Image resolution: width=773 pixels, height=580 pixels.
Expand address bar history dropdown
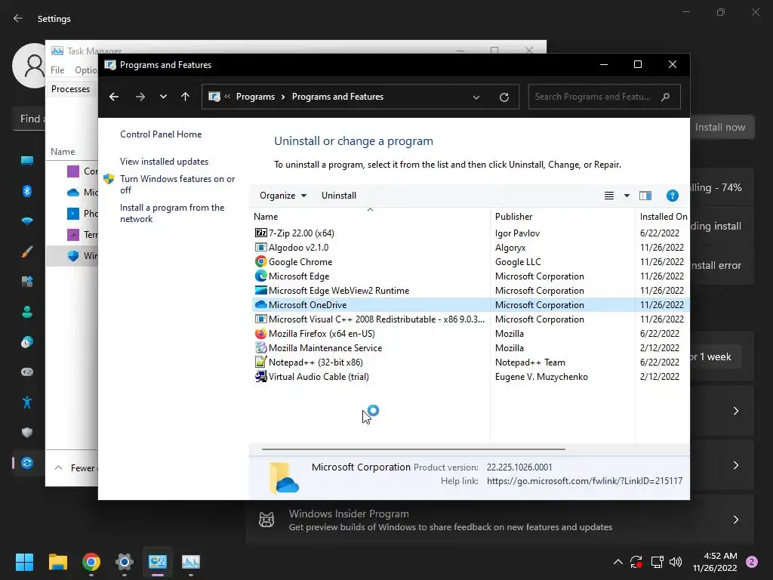coord(476,97)
